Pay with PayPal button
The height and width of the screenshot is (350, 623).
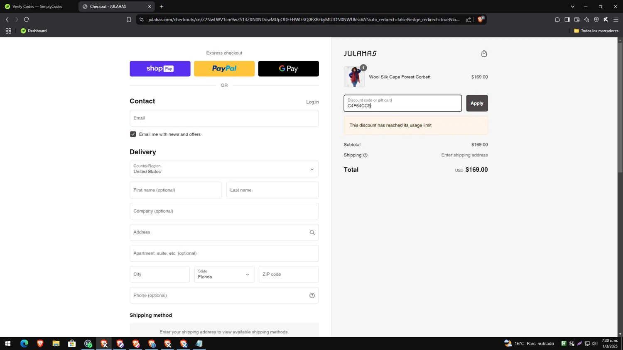[x=224, y=69]
